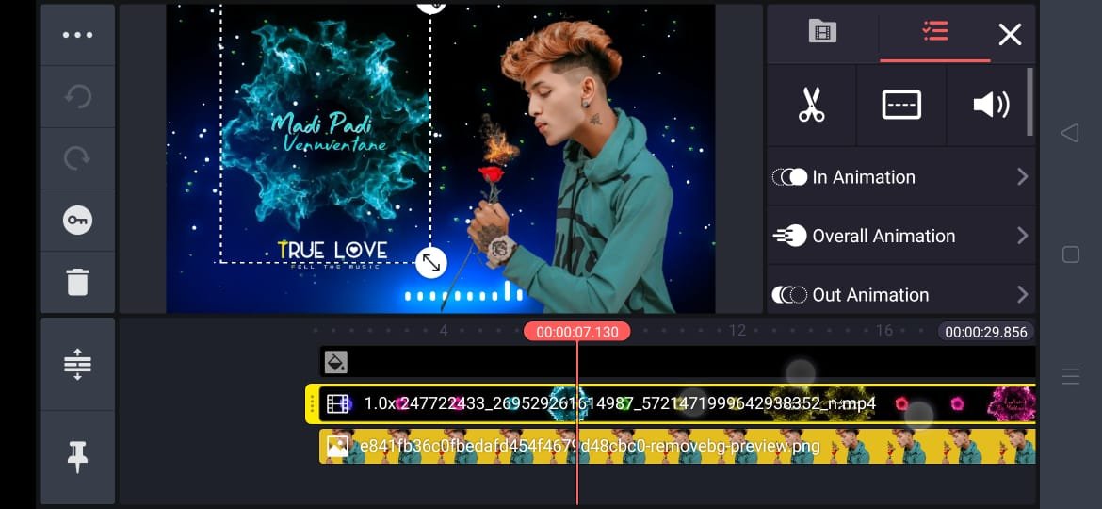The width and height of the screenshot is (1102, 509).
Task: Expand Out Animation options
Action: tap(900, 294)
